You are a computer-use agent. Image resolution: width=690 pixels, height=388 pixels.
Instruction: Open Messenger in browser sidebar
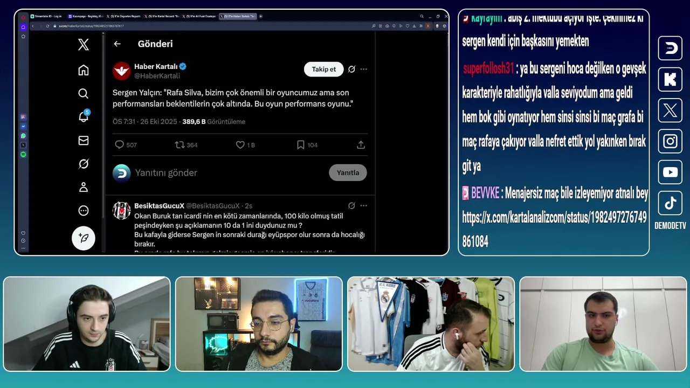tap(23, 126)
